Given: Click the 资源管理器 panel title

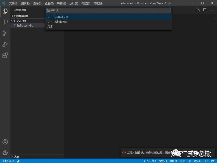Looking at the screenshot, I should pyautogui.click(x=20, y=10).
